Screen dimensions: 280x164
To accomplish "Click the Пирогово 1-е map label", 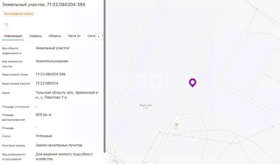I will tap(146, 107).
